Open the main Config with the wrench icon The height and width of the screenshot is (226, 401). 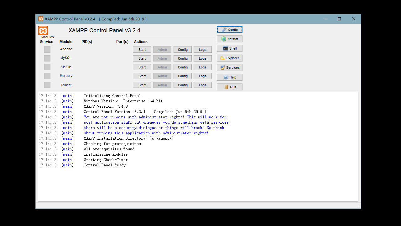pyautogui.click(x=229, y=30)
